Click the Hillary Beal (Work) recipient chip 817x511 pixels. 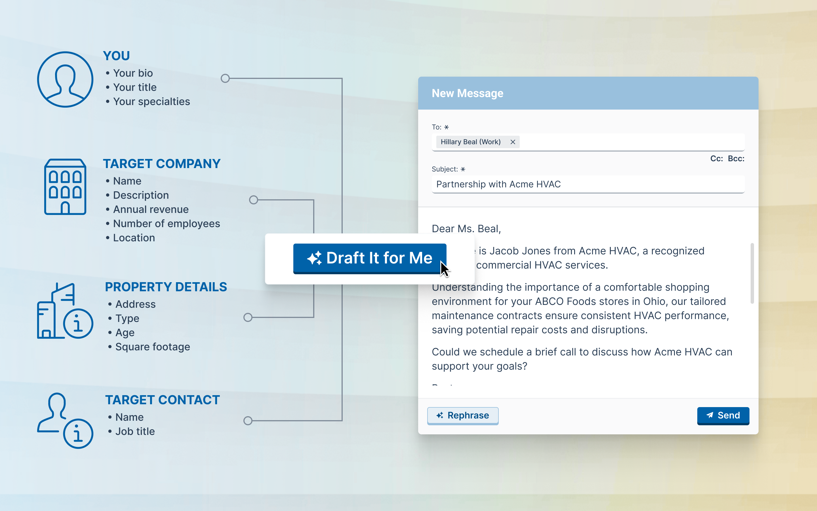click(x=470, y=142)
